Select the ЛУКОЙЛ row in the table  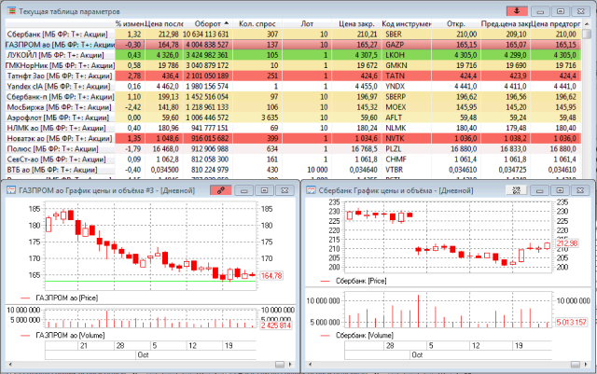click(x=56, y=55)
